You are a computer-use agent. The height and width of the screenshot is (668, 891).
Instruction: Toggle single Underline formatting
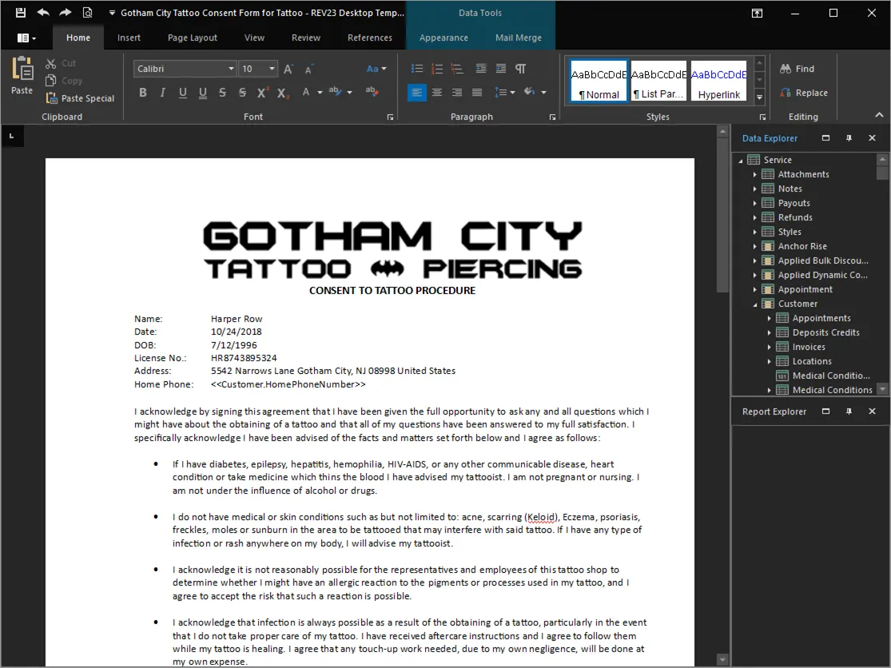(x=182, y=93)
